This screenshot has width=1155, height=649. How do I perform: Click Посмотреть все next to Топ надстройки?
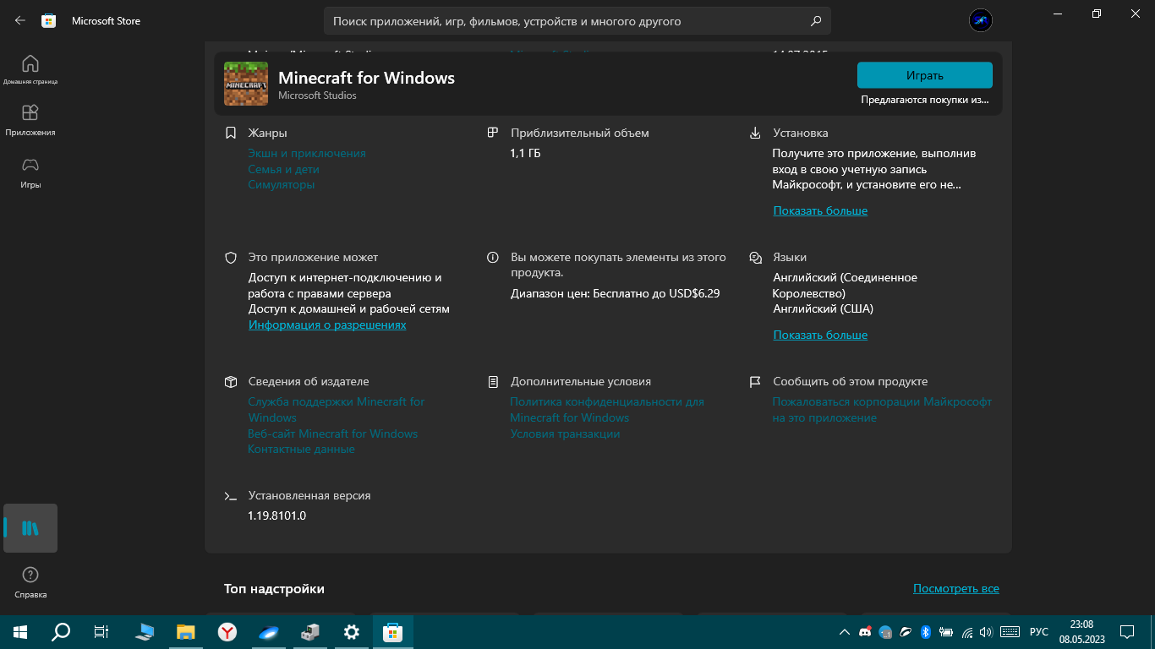click(x=955, y=588)
